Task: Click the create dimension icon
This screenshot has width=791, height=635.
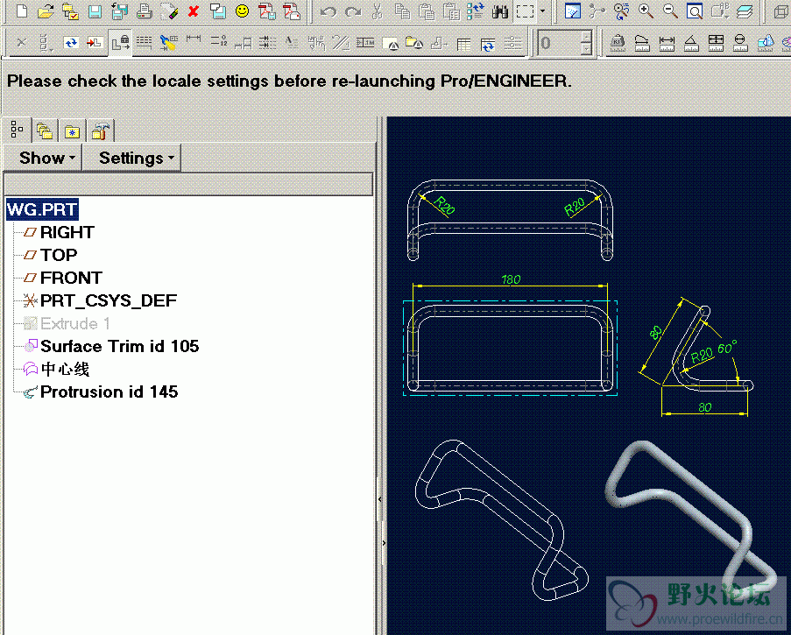Action: (x=194, y=39)
